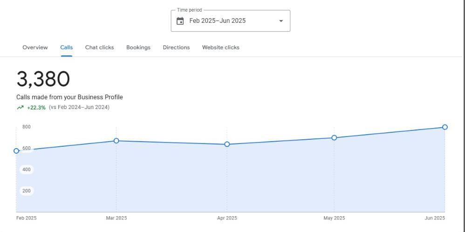
Task: Switch to Website clicks tab
Action: (220, 48)
